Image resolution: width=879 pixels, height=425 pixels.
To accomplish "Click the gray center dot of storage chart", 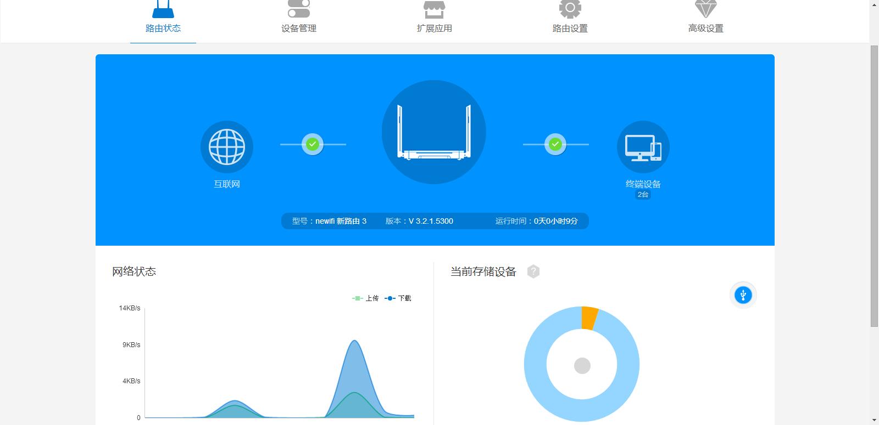I will click(582, 366).
